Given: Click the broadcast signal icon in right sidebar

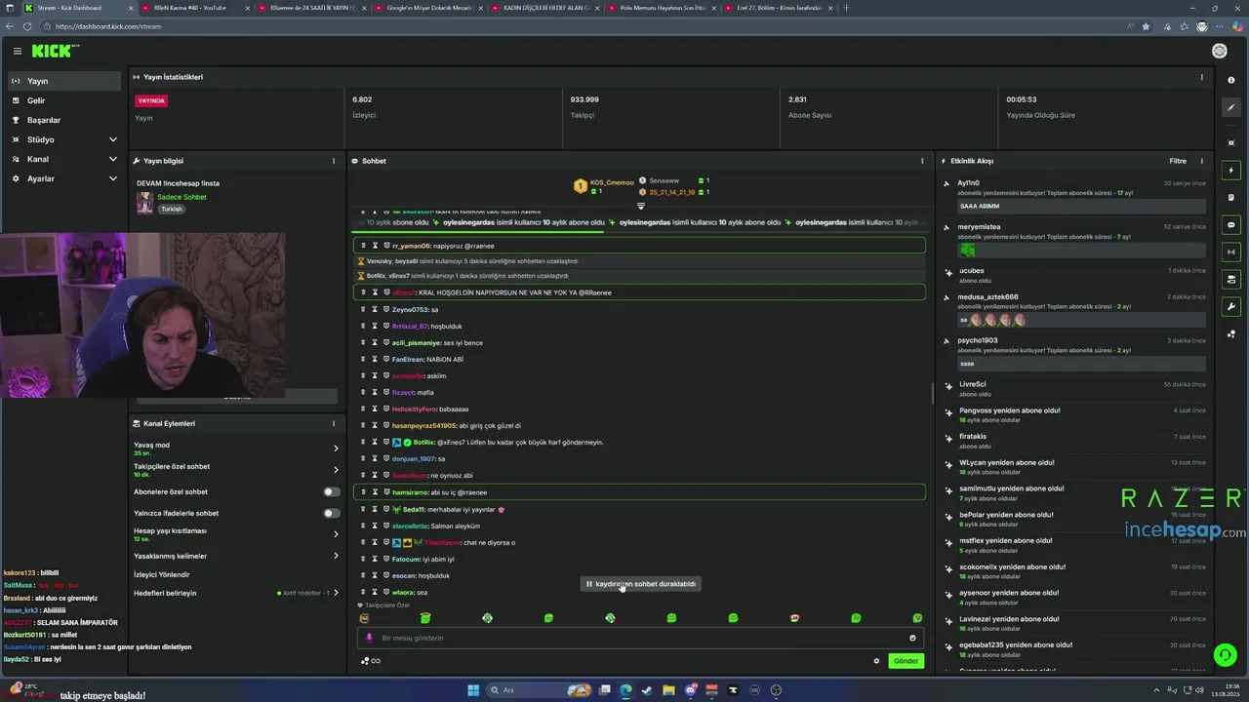Looking at the screenshot, I should [1231, 252].
